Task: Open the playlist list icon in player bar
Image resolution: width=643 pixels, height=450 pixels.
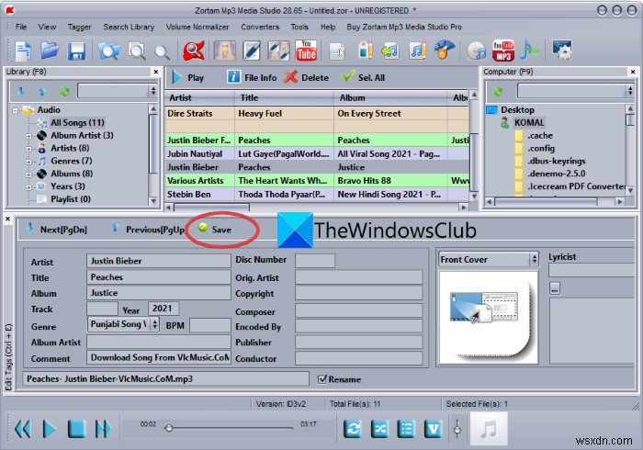Action: click(x=406, y=429)
